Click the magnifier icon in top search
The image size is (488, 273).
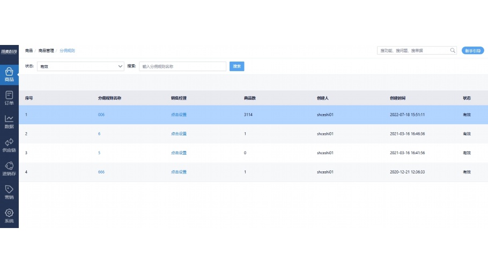[x=453, y=50]
